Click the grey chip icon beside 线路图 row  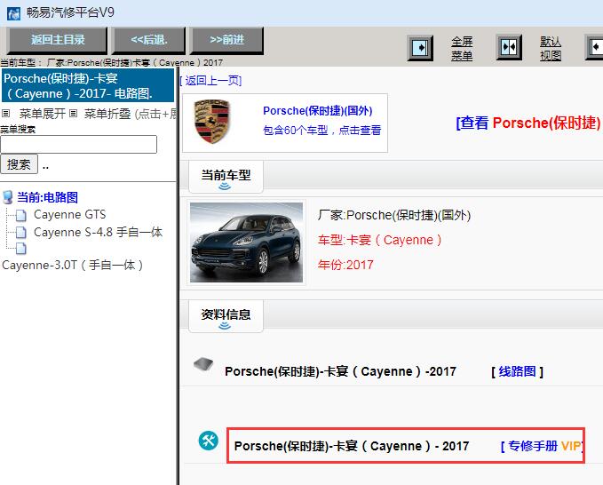[x=203, y=364]
